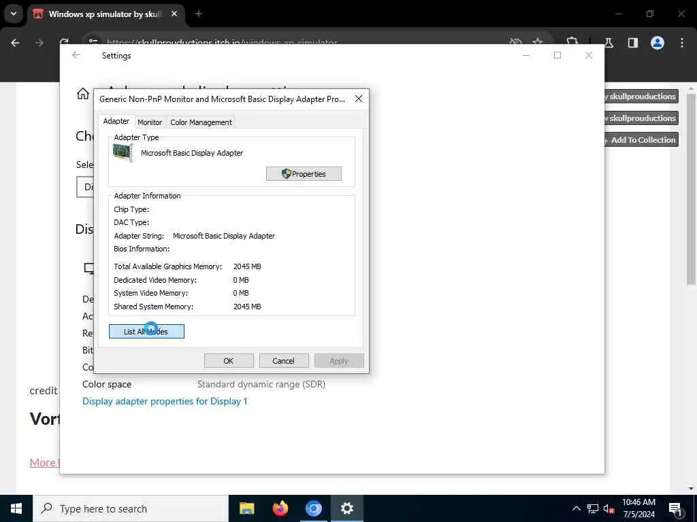The image size is (697, 522).
Task: Show hidden system tray icons
Action: click(x=576, y=508)
